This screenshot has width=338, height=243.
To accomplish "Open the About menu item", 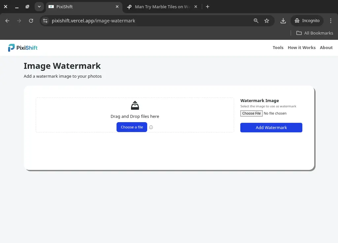I will (x=326, y=47).
